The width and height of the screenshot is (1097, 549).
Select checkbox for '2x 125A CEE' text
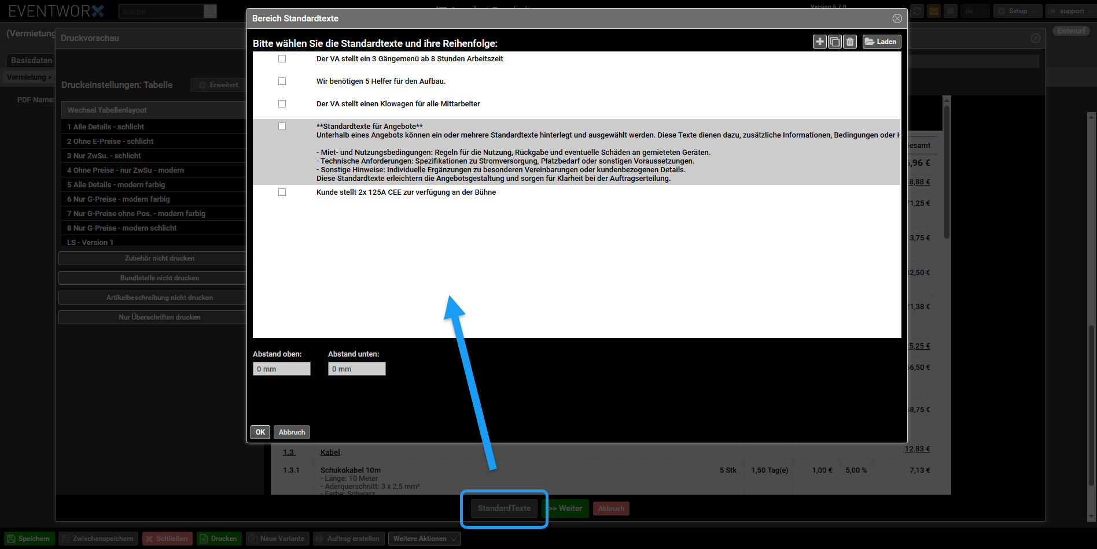point(282,192)
